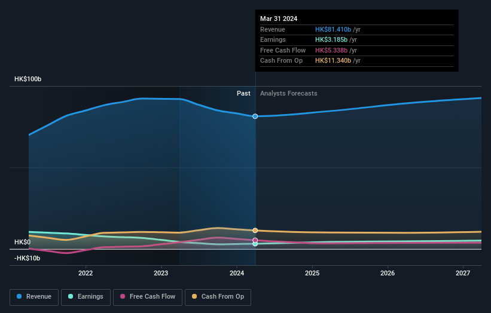Click the HK$5.338b free cash flow value

(331, 50)
